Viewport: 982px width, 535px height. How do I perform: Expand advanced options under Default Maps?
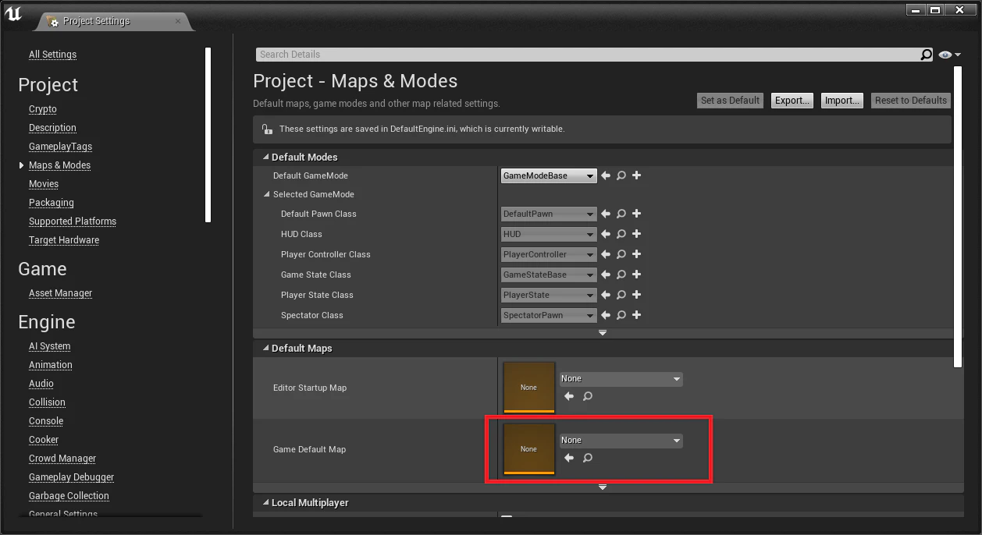pyautogui.click(x=603, y=487)
